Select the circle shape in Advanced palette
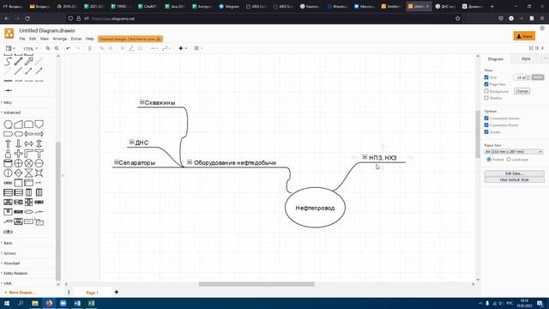Image resolution: width=549 pixels, height=309 pixels. [8, 124]
